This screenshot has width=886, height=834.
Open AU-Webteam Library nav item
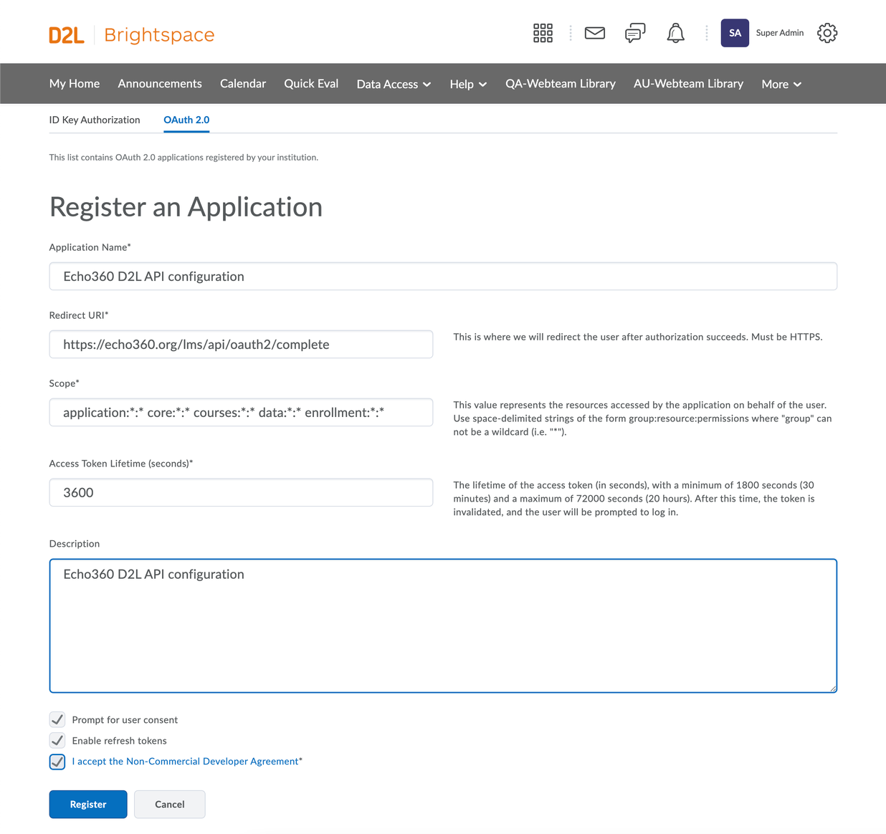688,83
